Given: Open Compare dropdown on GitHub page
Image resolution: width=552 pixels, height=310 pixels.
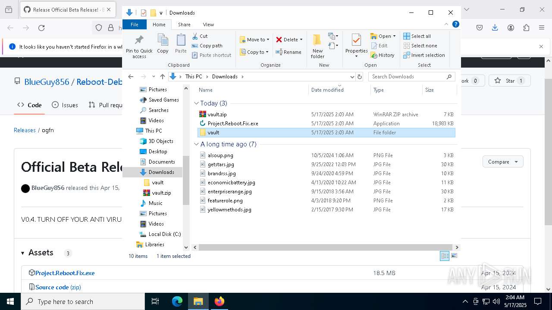Looking at the screenshot, I should [503, 162].
